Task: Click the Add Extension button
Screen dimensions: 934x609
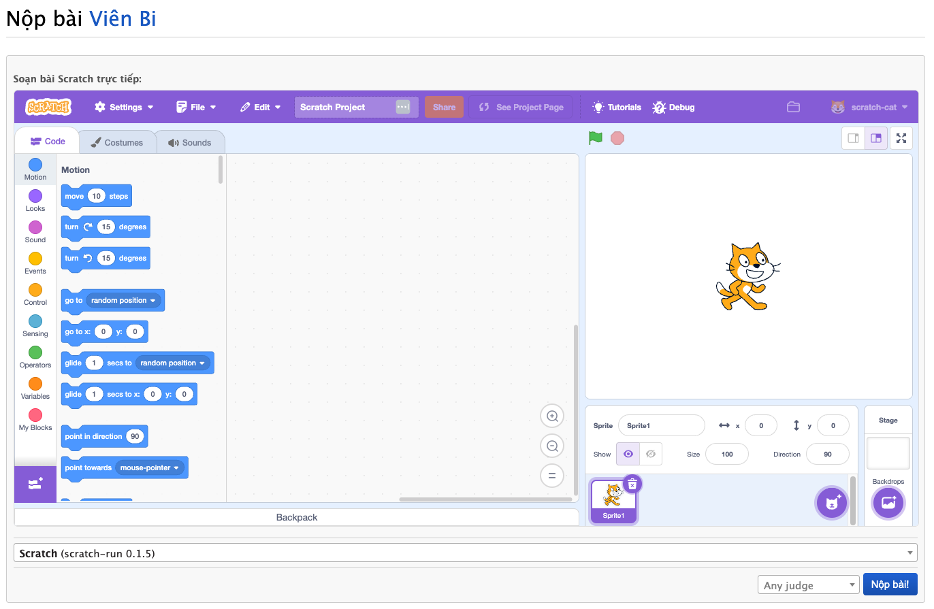Action: tap(35, 484)
